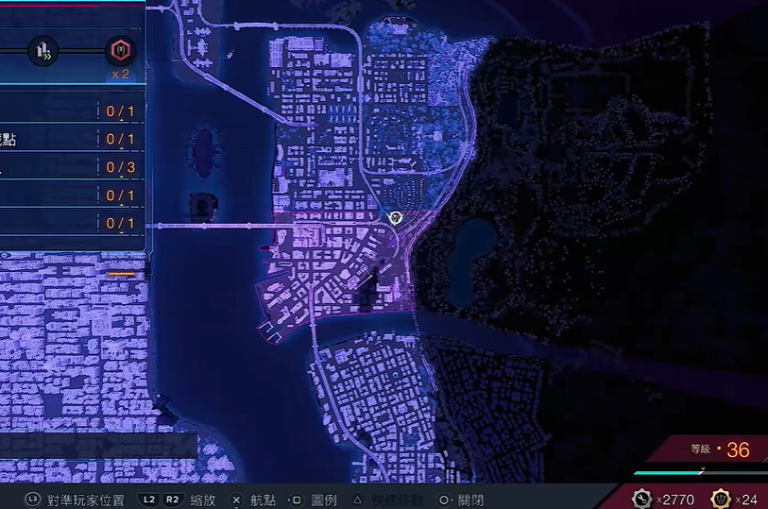Set a waypoint with 航點
Image resolution: width=768 pixels, height=509 pixels.
(264, 501)
